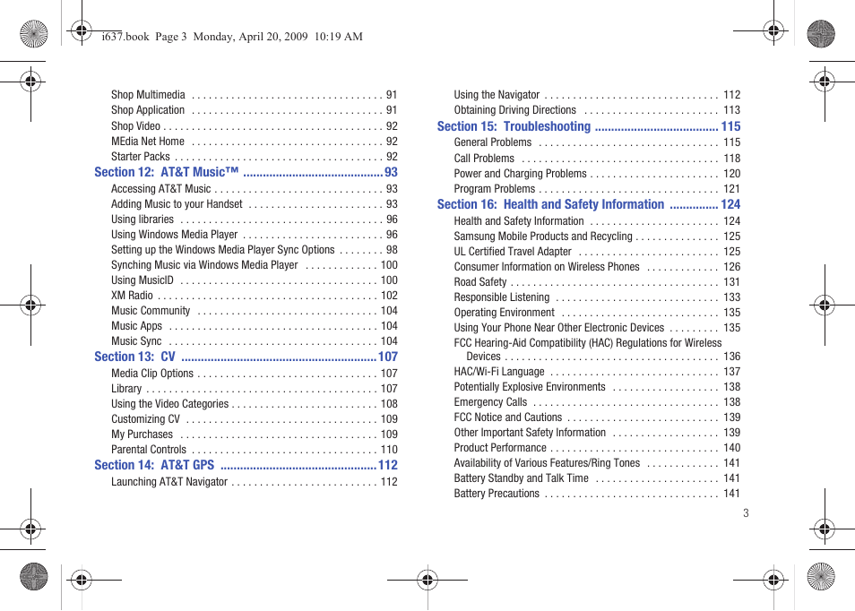Open Launching AT&T Navigator entry
Screen dimensions: 855x611
click(x=255, y=482)
